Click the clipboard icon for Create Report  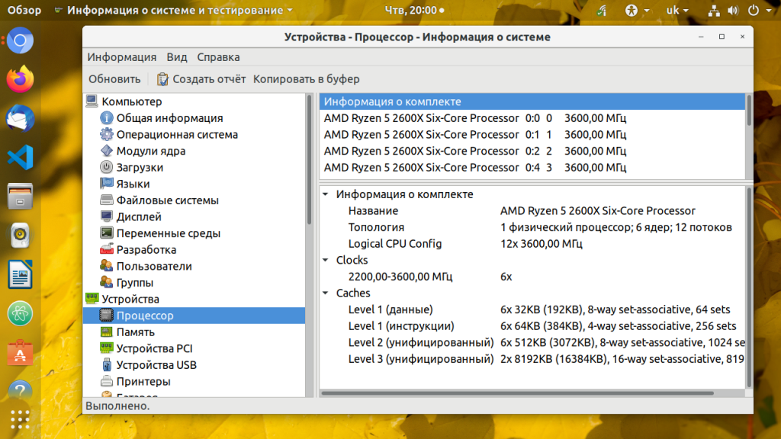(x=162, y=79)
